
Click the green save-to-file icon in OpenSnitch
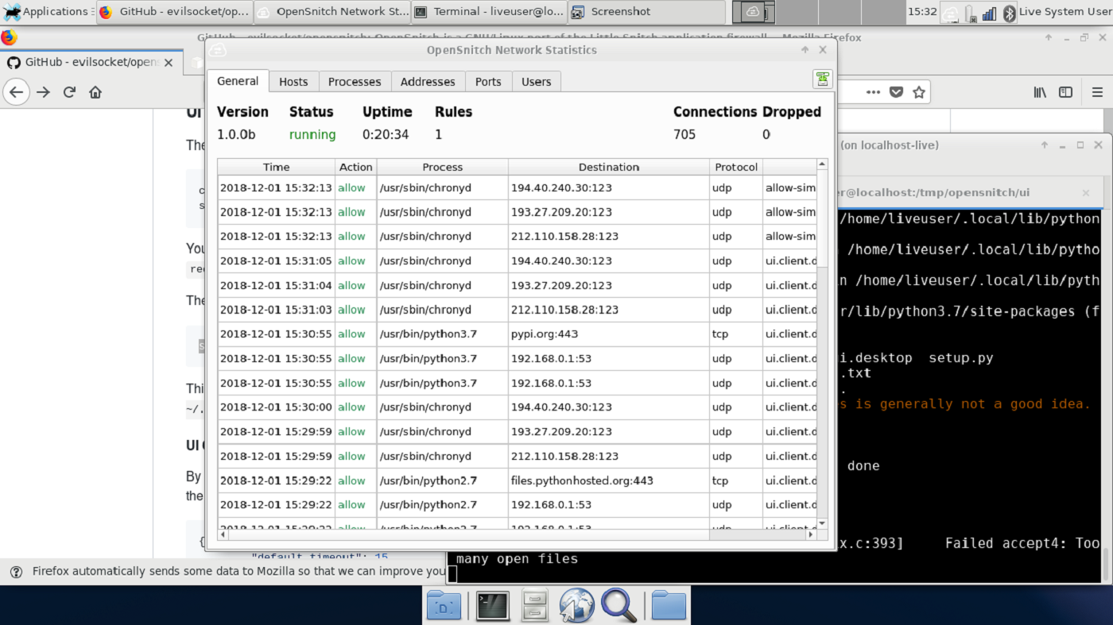tap(822, 79)
